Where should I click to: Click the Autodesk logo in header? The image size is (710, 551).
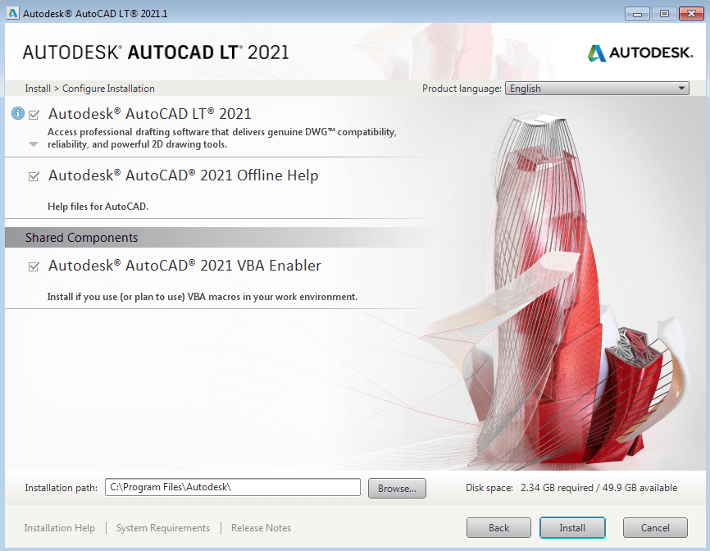point(640,53)
